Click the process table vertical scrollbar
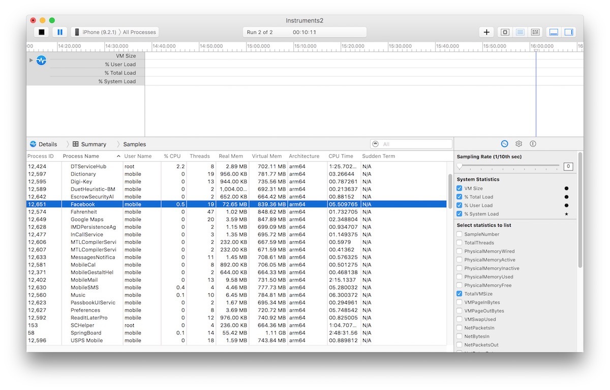610x390 pixels. 450,191
